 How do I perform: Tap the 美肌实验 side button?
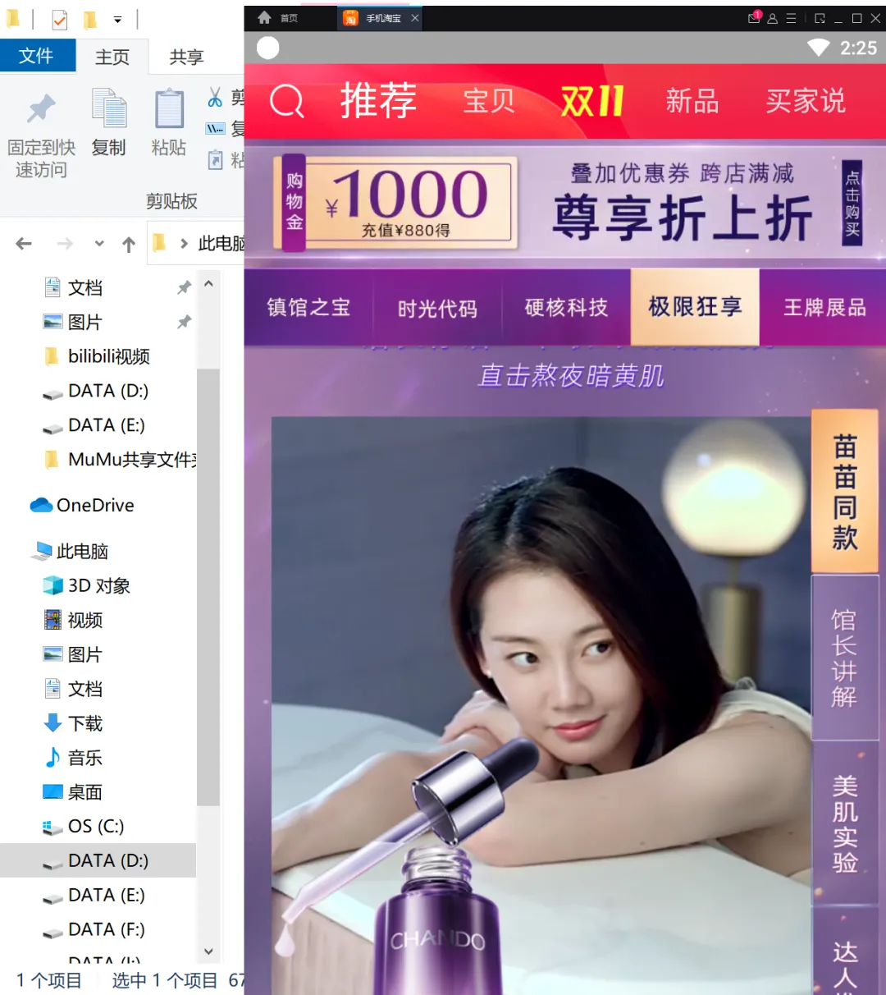(845, 823)
